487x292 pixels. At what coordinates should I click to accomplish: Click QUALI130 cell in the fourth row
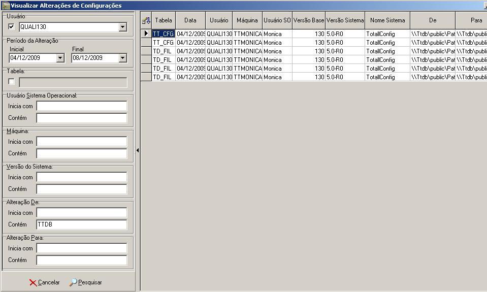(219, 59)
